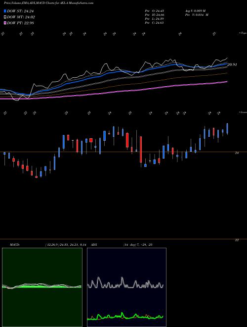Click the 'Pre V: 0.014 M' volume text
Screen dimensions: 247x327
pos(197,15)
